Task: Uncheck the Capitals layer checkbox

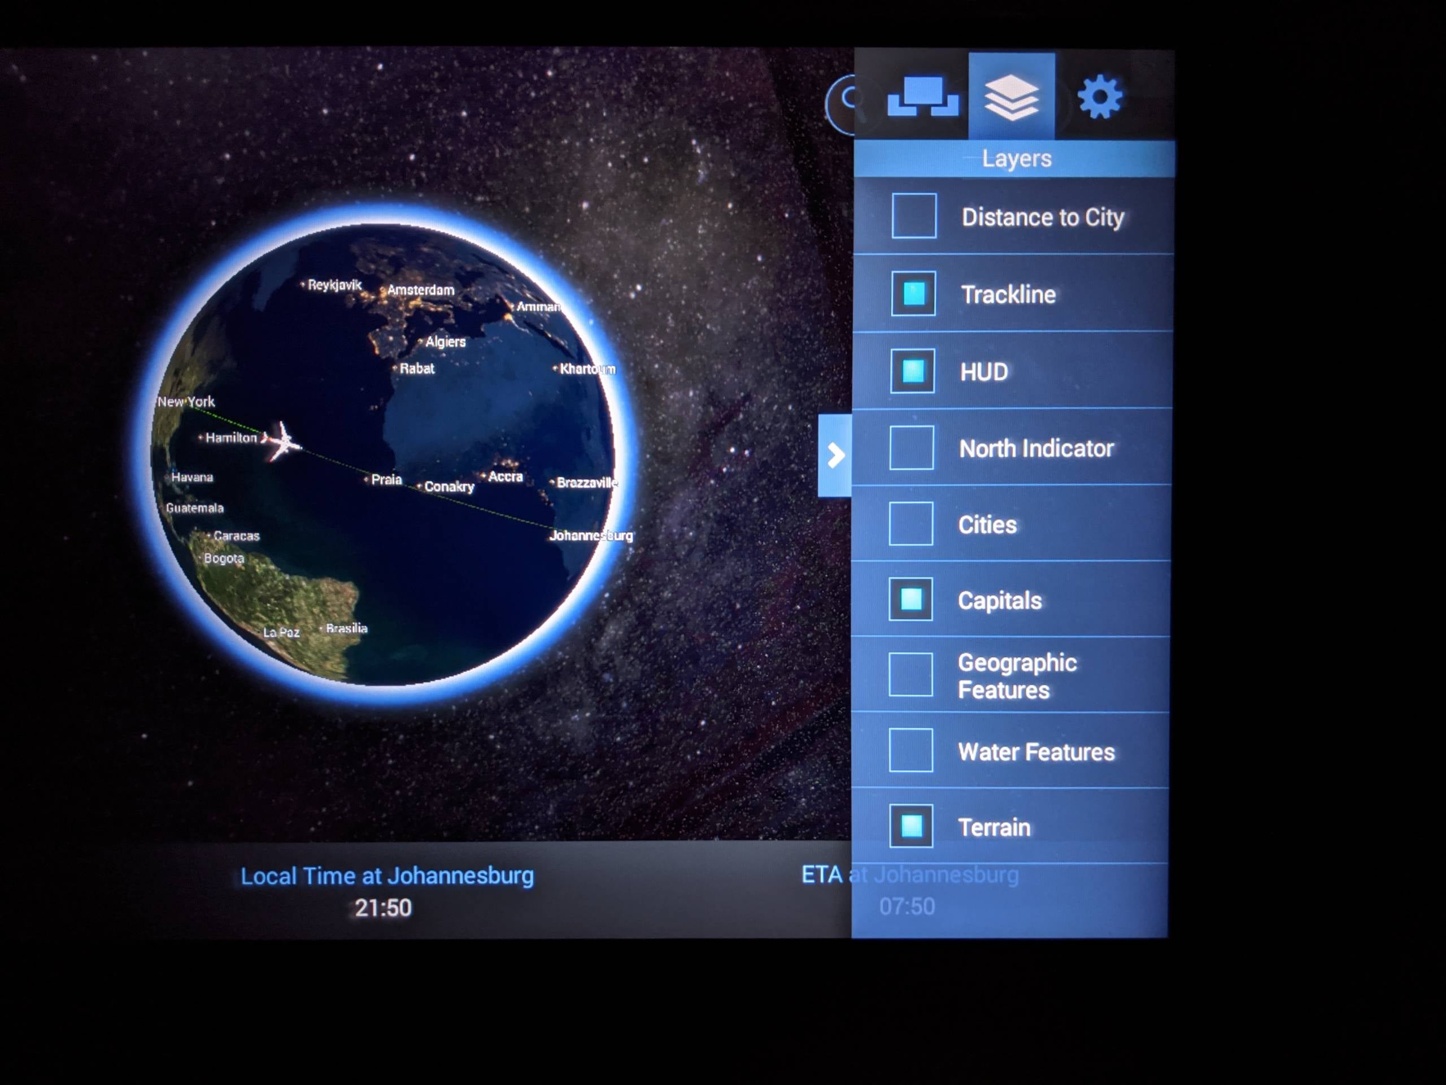Action: click(x=911, y=599)
